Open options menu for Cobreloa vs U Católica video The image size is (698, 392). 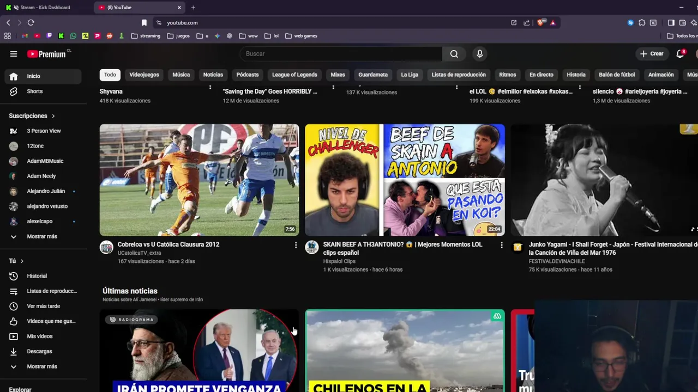click(296, 245)
